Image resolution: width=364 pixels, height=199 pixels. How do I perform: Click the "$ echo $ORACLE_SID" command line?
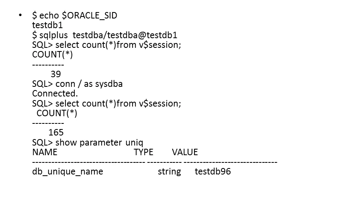coord(75,16)
